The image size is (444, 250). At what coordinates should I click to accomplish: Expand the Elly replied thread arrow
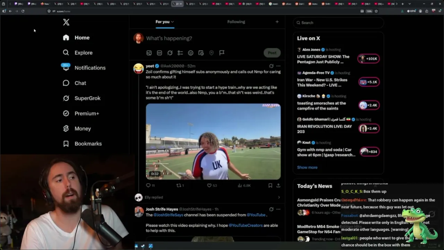point(279,198)
